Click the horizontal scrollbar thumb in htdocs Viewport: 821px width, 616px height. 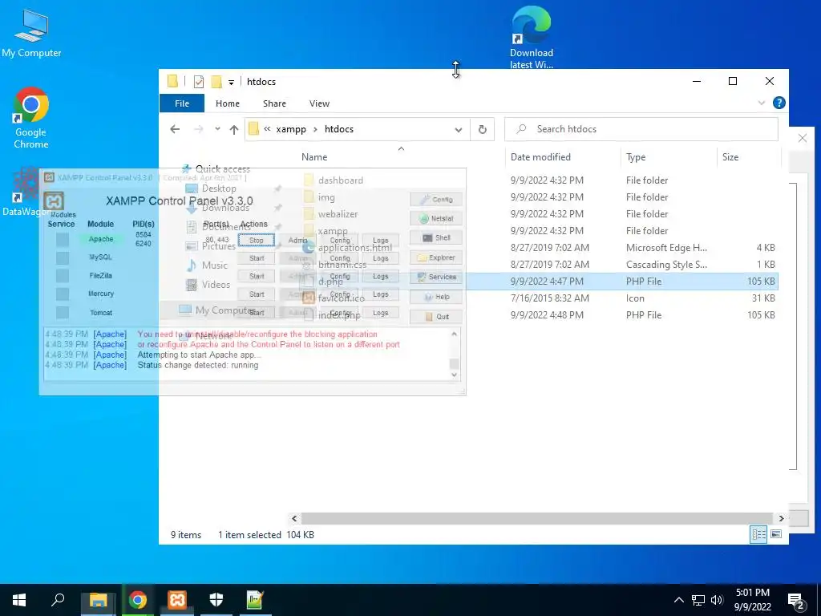536,518
